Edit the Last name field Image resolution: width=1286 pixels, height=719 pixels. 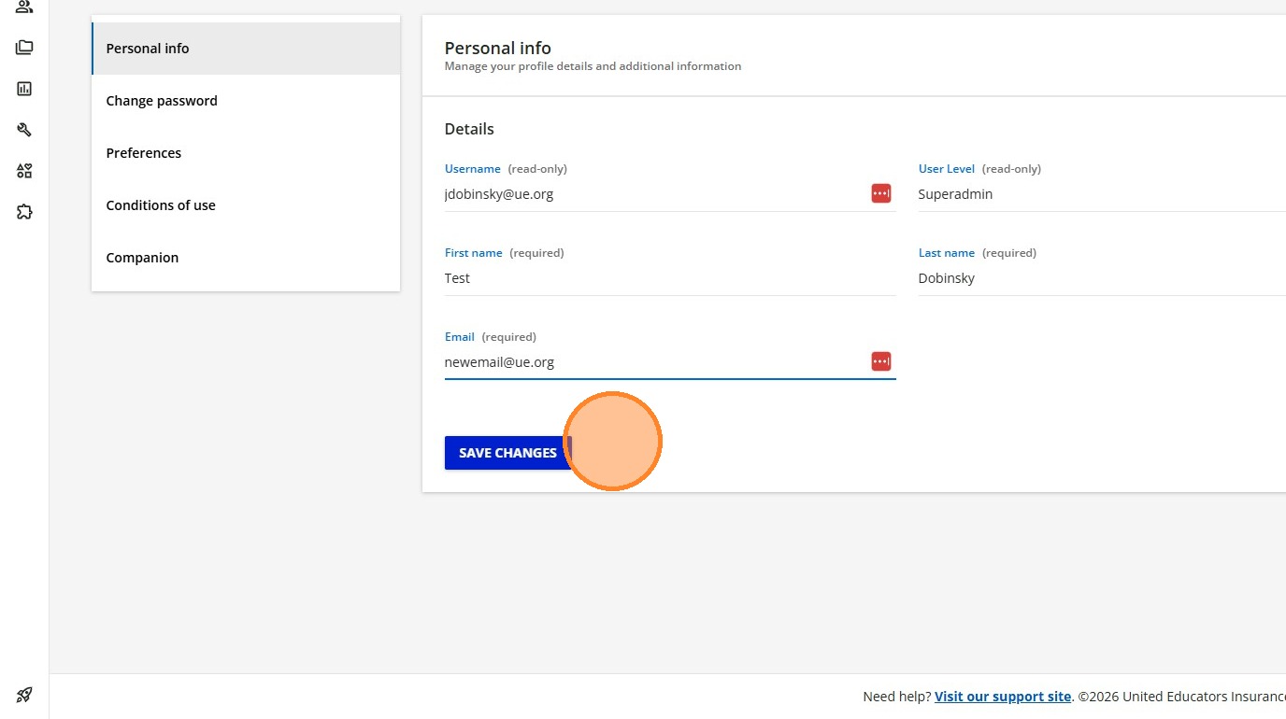pyautogui.click(x=1102, y=278)
